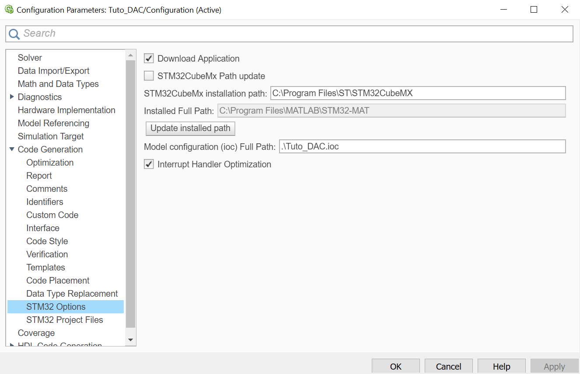Expand the Diagnostics tree node

coord(12,97)
